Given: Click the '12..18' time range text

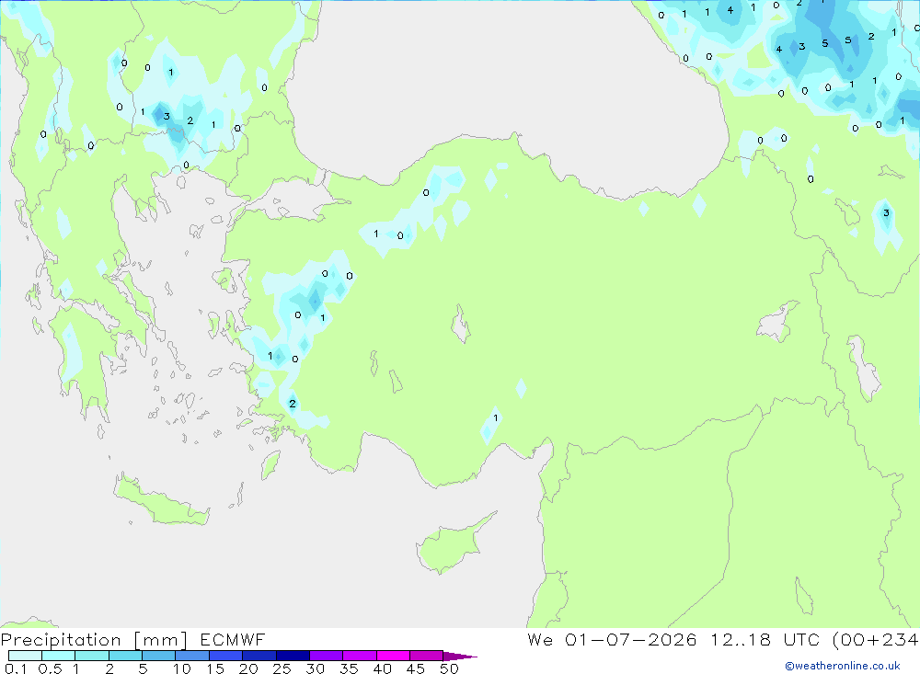Looking at the screenshot, I should [741, 640].
